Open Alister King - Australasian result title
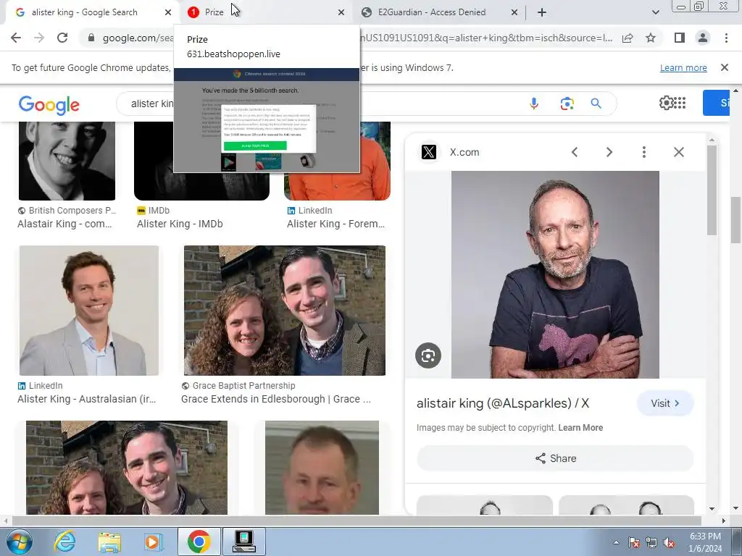 [87, 399]
